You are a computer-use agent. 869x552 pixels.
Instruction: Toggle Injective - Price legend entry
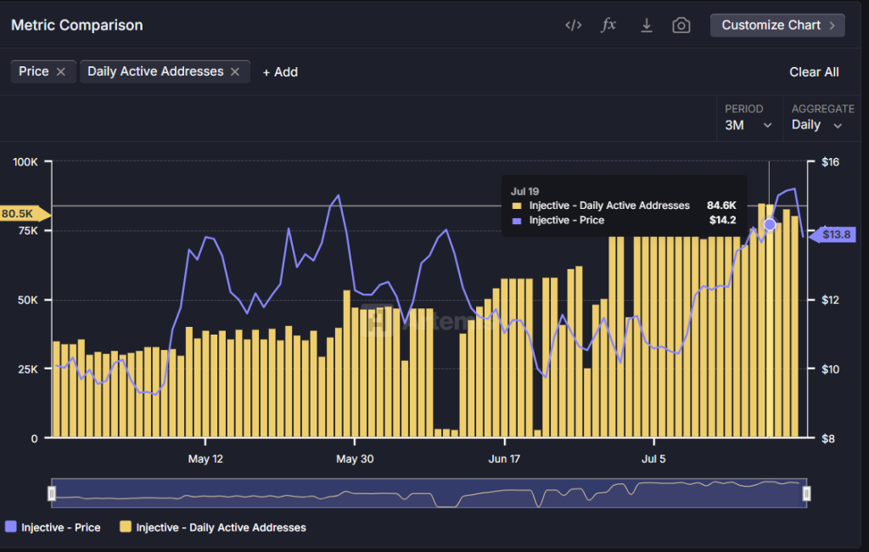tap(53, 527)
